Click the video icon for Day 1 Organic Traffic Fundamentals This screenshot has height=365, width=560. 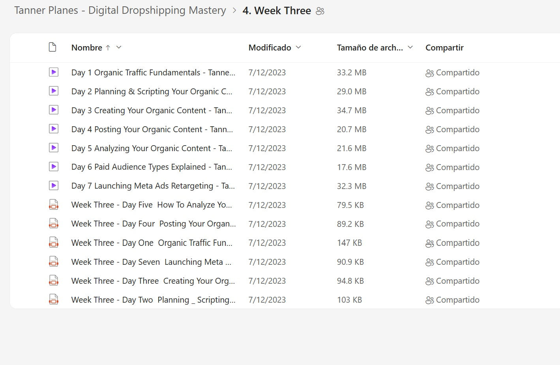pos(54,72)
